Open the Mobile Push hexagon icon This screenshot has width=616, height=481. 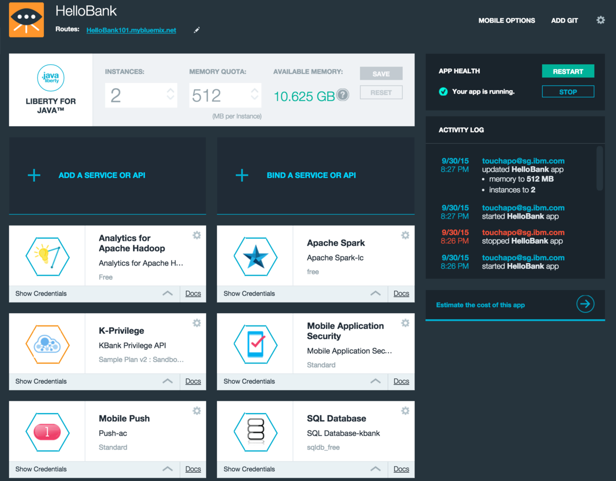coord(48,432)
